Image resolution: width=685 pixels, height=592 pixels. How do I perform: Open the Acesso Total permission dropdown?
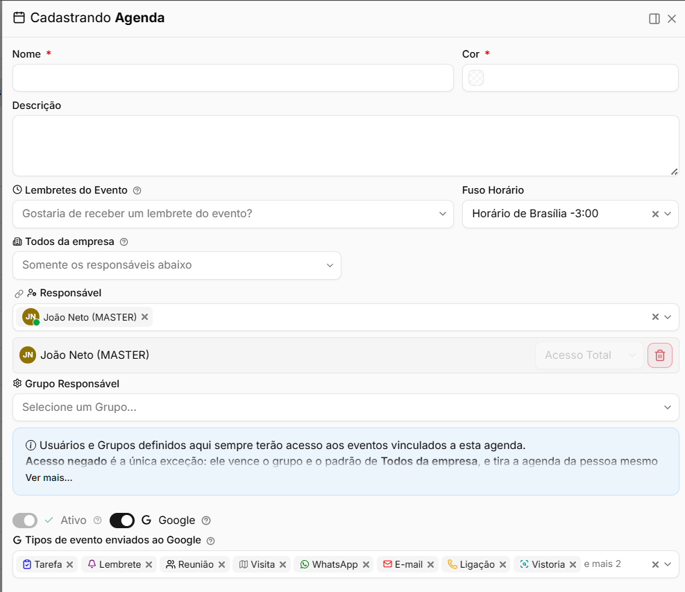(589, 355)
